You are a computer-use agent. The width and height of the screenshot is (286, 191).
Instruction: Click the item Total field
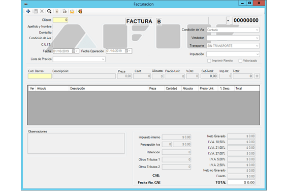click(x=243, y=76)
